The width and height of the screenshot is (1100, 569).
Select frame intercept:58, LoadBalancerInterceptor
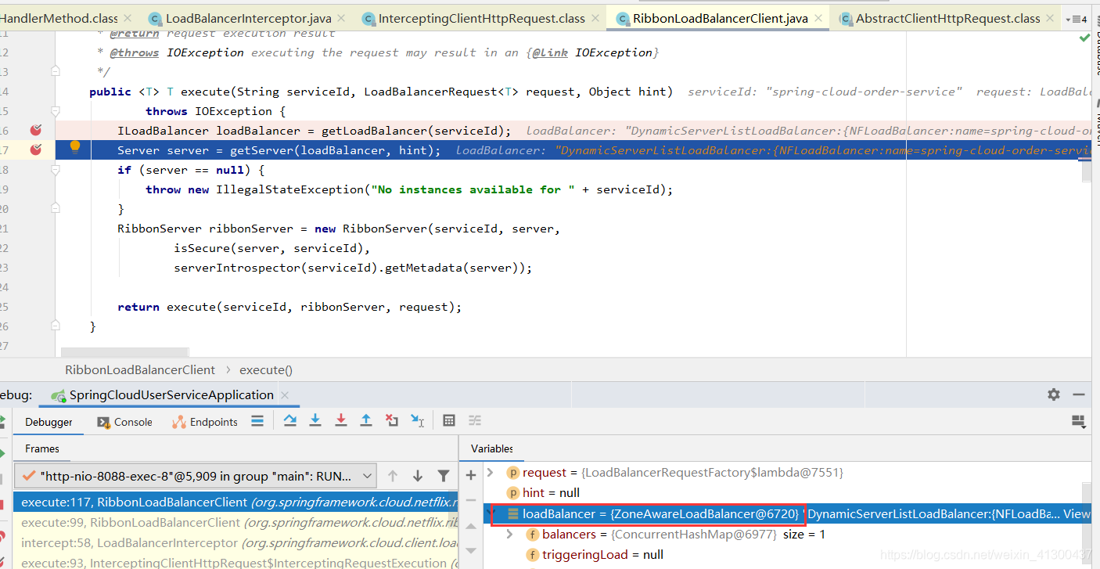(235, 542)
